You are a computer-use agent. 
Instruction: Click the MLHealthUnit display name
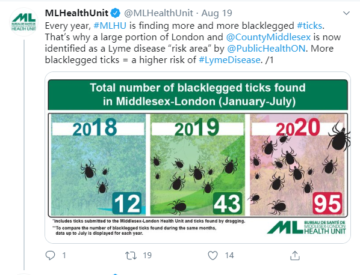tap(76, 13)
